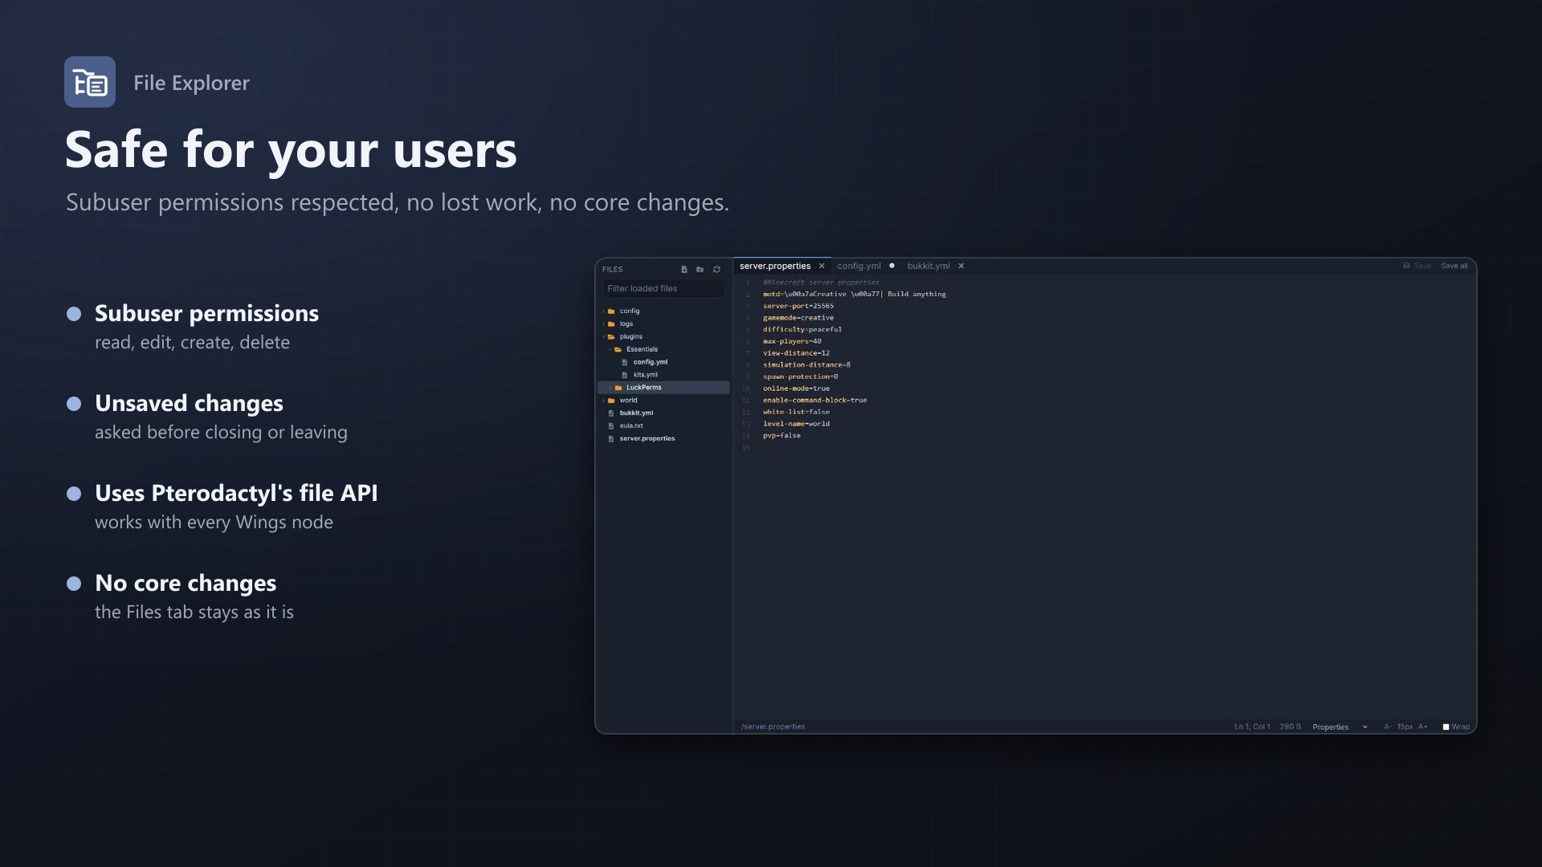
Task: Click the new file icon in FILES header
Action: [684, 270]
